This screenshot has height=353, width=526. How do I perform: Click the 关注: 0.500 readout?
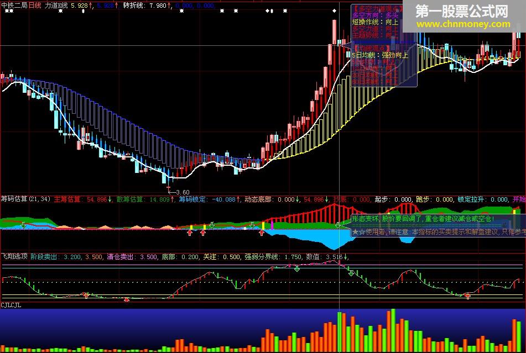coord(221,257)
